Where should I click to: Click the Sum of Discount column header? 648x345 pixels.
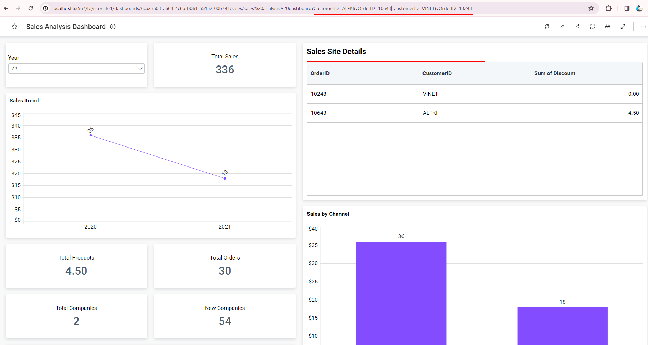[554, 73]
